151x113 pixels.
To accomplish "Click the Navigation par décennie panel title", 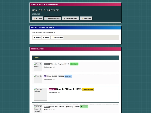I will (43, 28).
